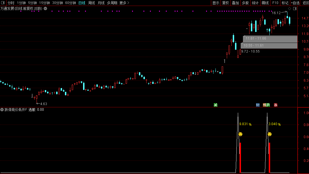
Task: Click the green 减 event marker
Action: 215,105
